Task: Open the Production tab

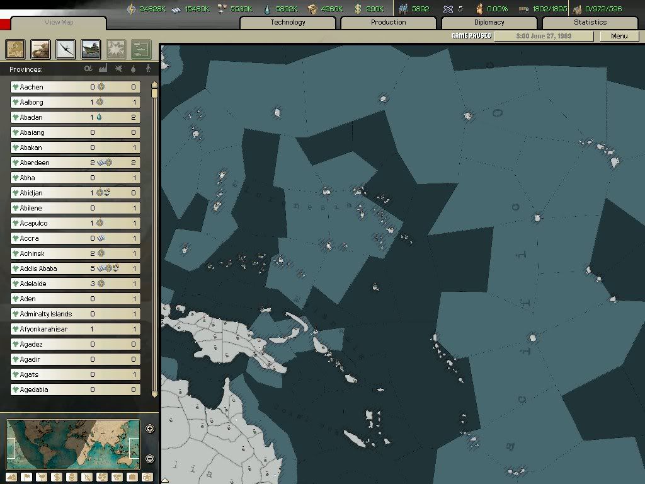Action: tap(388, 23)
